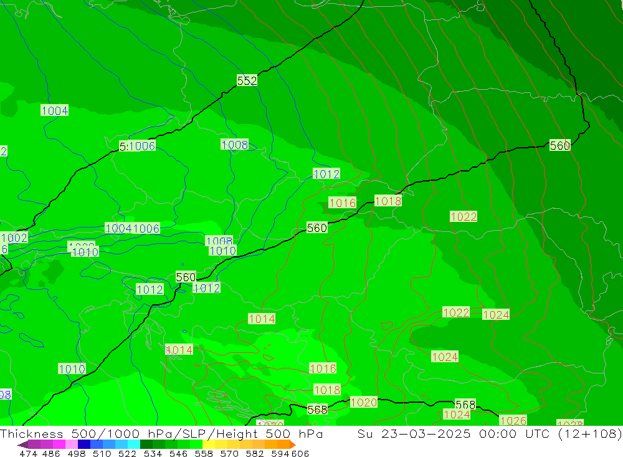623x457 pixels.
Task: Click the 1012 label beside the 560 label
Action: [x=207, y=288]
